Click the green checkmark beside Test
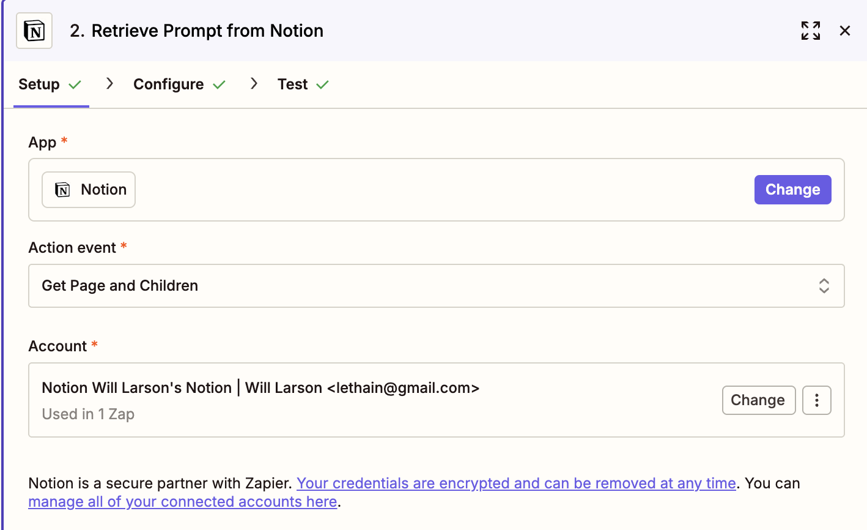The image size is (867, 530). coord(322,84)
